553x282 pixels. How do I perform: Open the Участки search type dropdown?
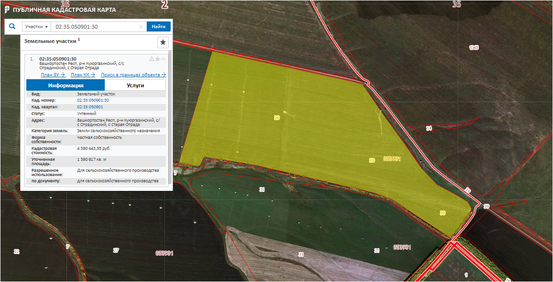coord(36,27)
